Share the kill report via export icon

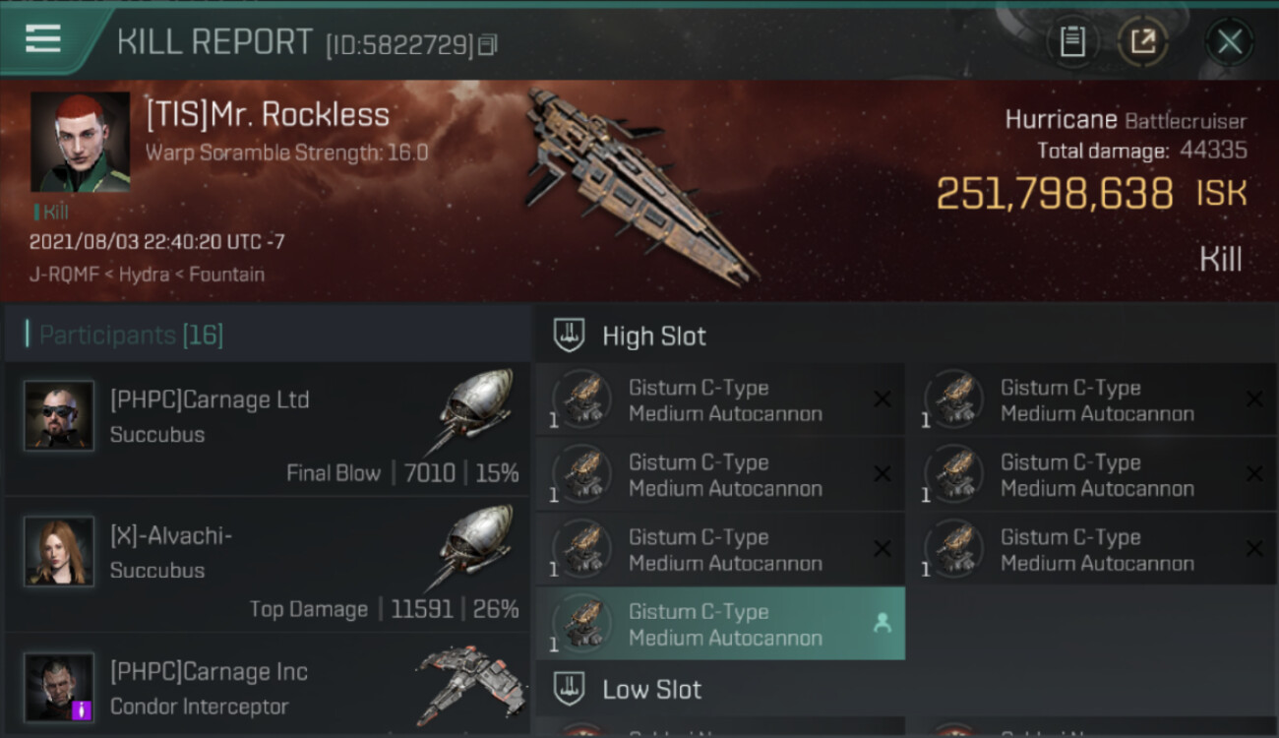click(x=1142, y=41)
